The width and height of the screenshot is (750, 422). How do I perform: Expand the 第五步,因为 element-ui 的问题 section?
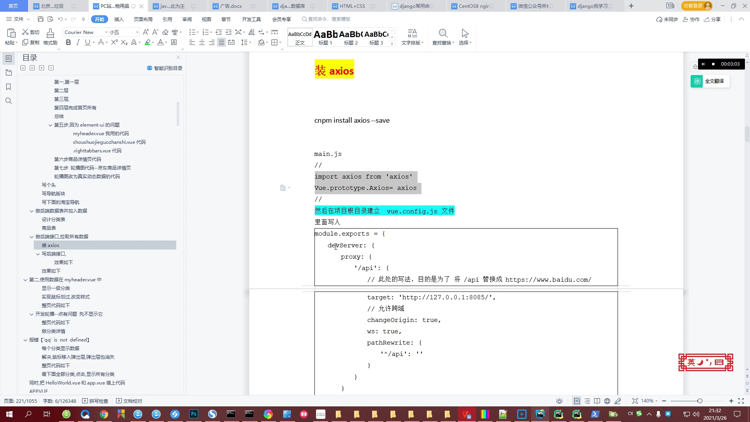[50, 125]
